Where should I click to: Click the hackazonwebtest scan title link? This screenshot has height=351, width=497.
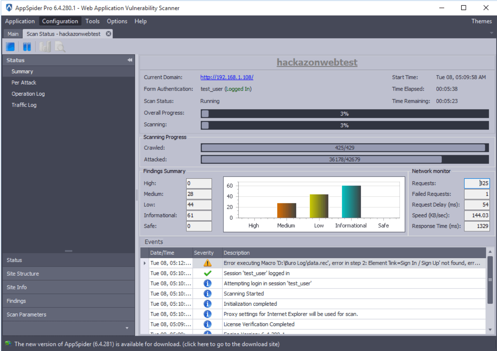pyautogui.click(x=317, y=62)
